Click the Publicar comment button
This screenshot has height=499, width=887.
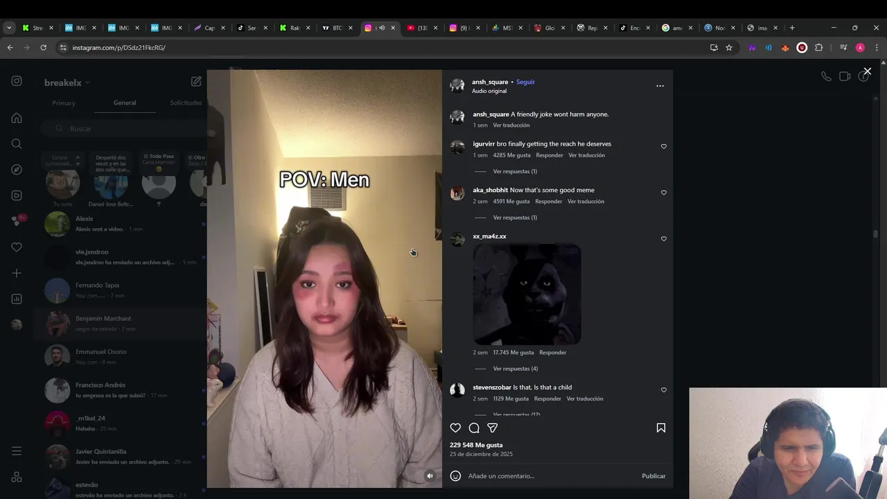[x=653, y=476]
